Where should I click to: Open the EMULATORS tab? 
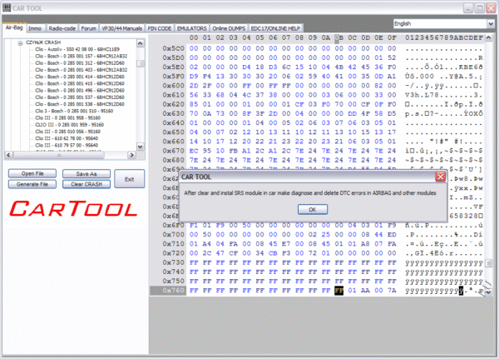(x=192, y=28)
